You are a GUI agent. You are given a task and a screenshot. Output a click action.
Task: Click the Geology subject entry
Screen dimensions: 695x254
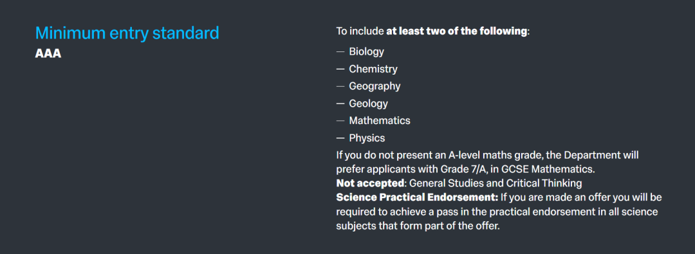tap(368, 104)
